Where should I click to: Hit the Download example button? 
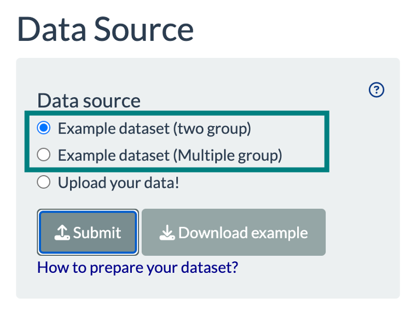pos(234,232)
